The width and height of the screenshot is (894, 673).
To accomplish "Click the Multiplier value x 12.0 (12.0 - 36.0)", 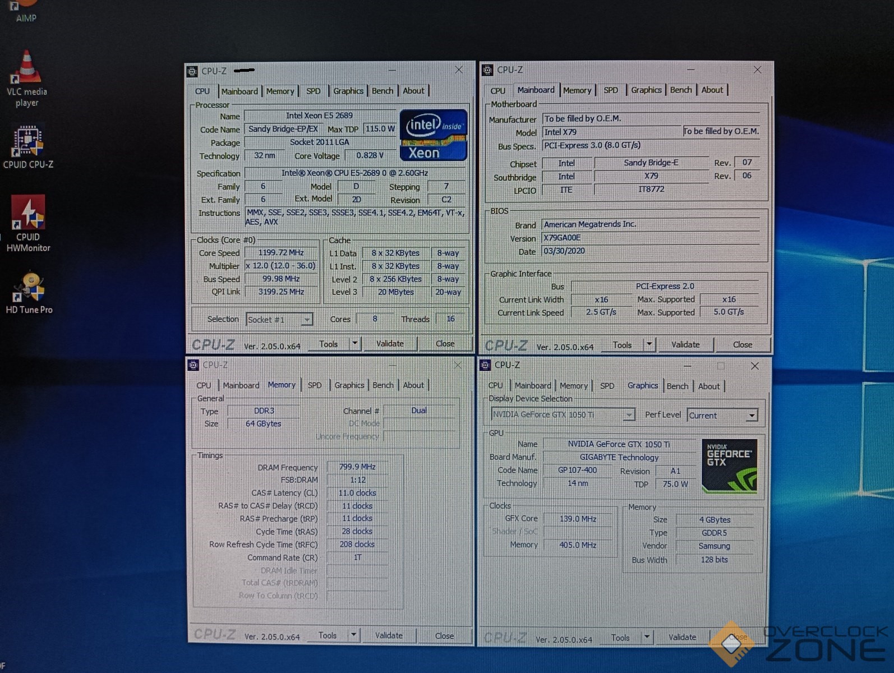I will point(281,266).
